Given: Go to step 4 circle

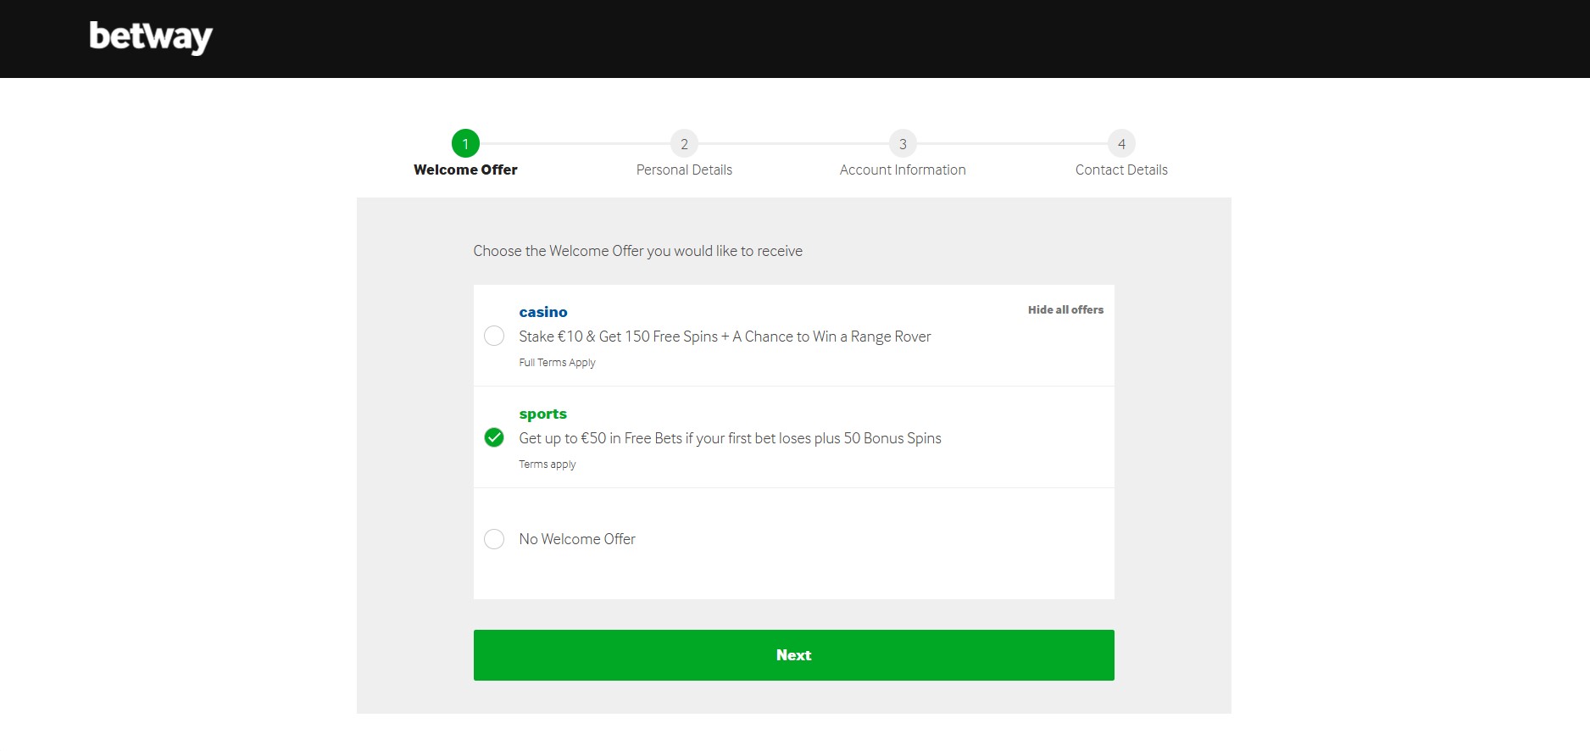Looking at the screenshot, I should point(1121,143).
